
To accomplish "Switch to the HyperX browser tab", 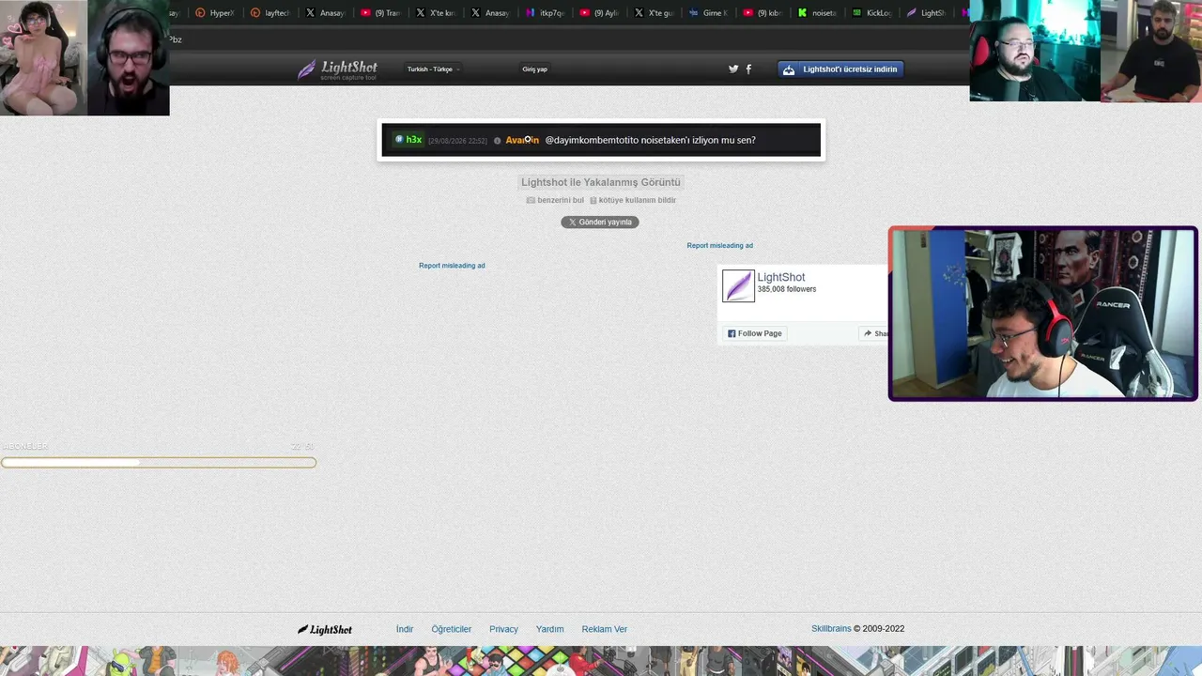I will pos(215,13).
